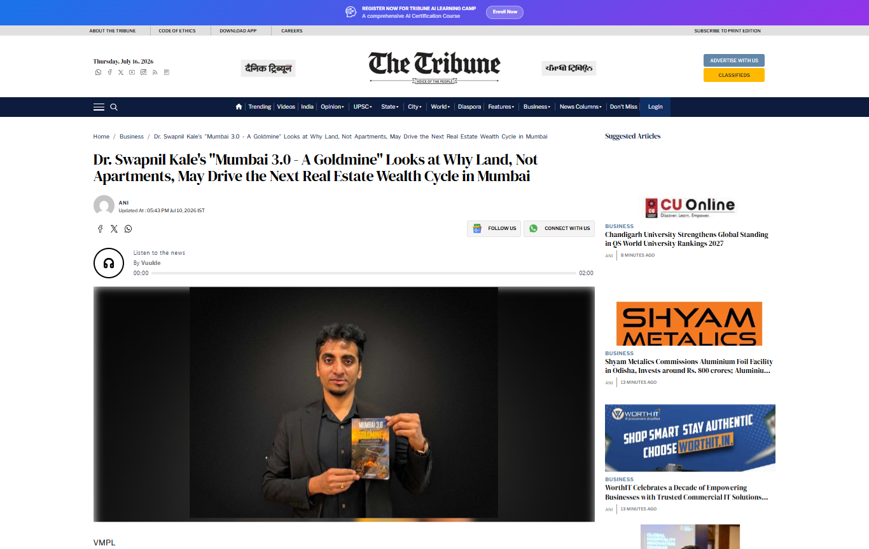Open YouTube icon in the header
The height and width of the screenshot is (549, 869).
tap(132, 72)
